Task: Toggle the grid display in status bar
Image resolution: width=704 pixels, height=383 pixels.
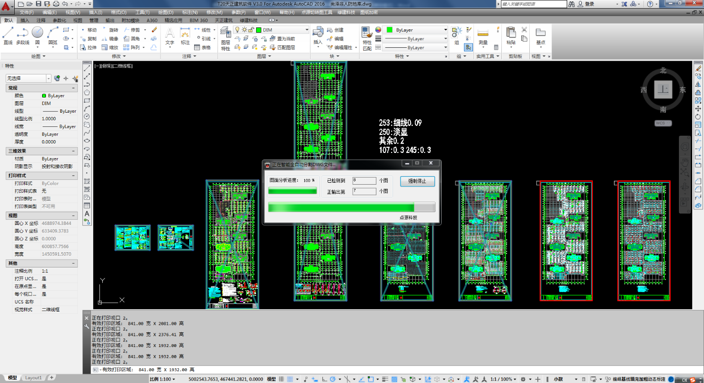Action: [x=281, y=379]
